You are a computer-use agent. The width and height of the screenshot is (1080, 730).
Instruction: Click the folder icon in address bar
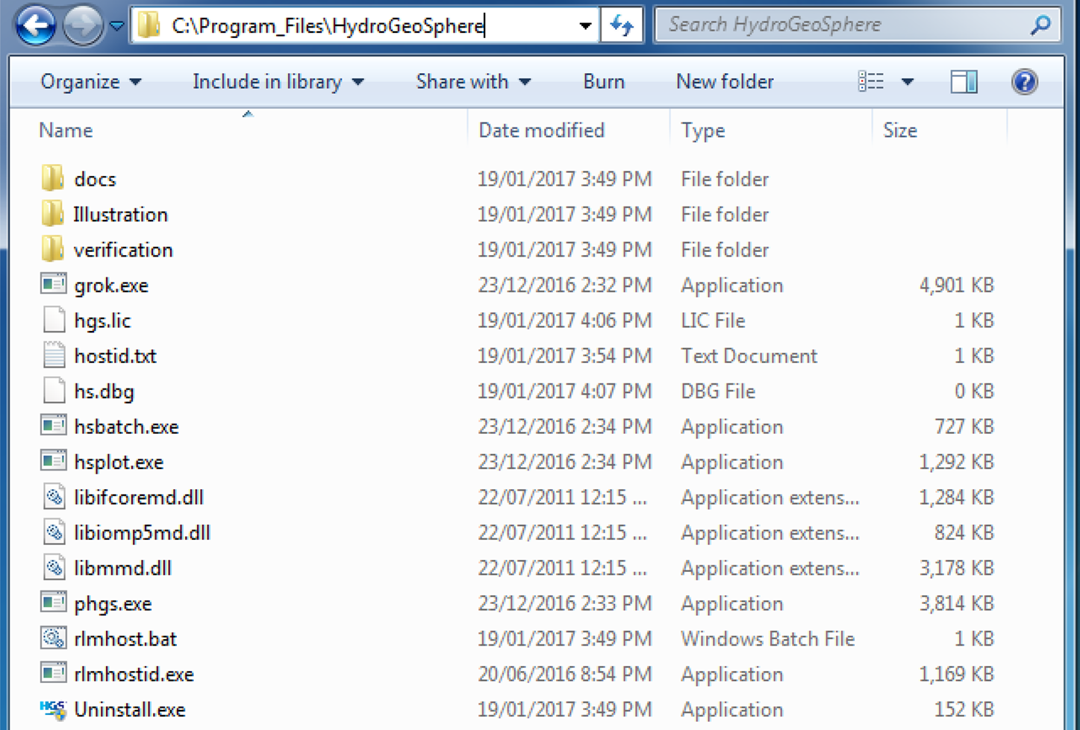[x=149, y=26]
